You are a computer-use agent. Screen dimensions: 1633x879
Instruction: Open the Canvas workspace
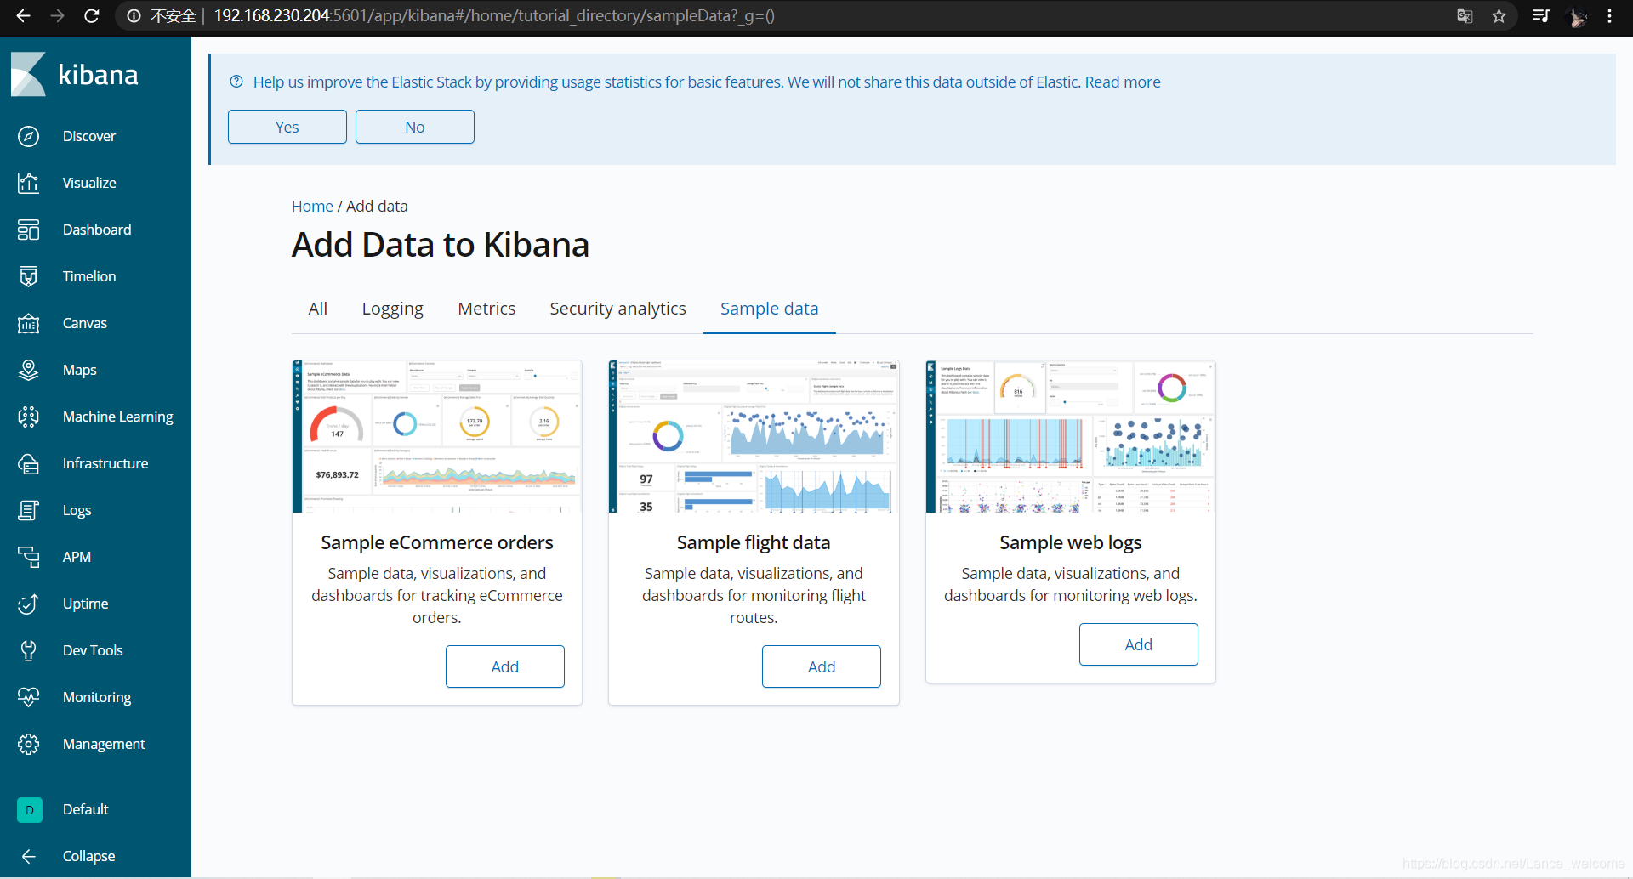point(84,322)
